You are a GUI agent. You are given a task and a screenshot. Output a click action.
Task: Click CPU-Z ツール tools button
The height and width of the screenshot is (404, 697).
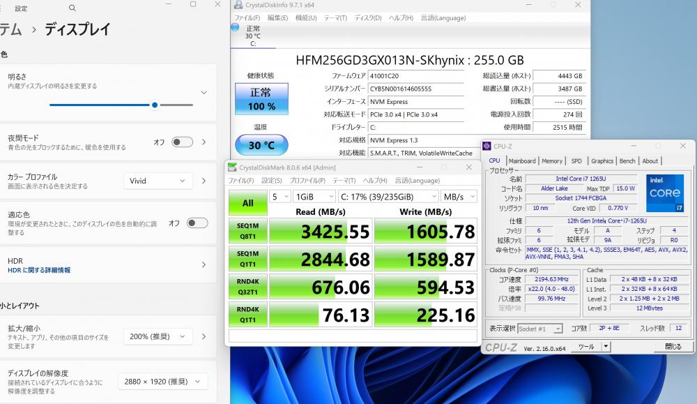click(586, 347)
